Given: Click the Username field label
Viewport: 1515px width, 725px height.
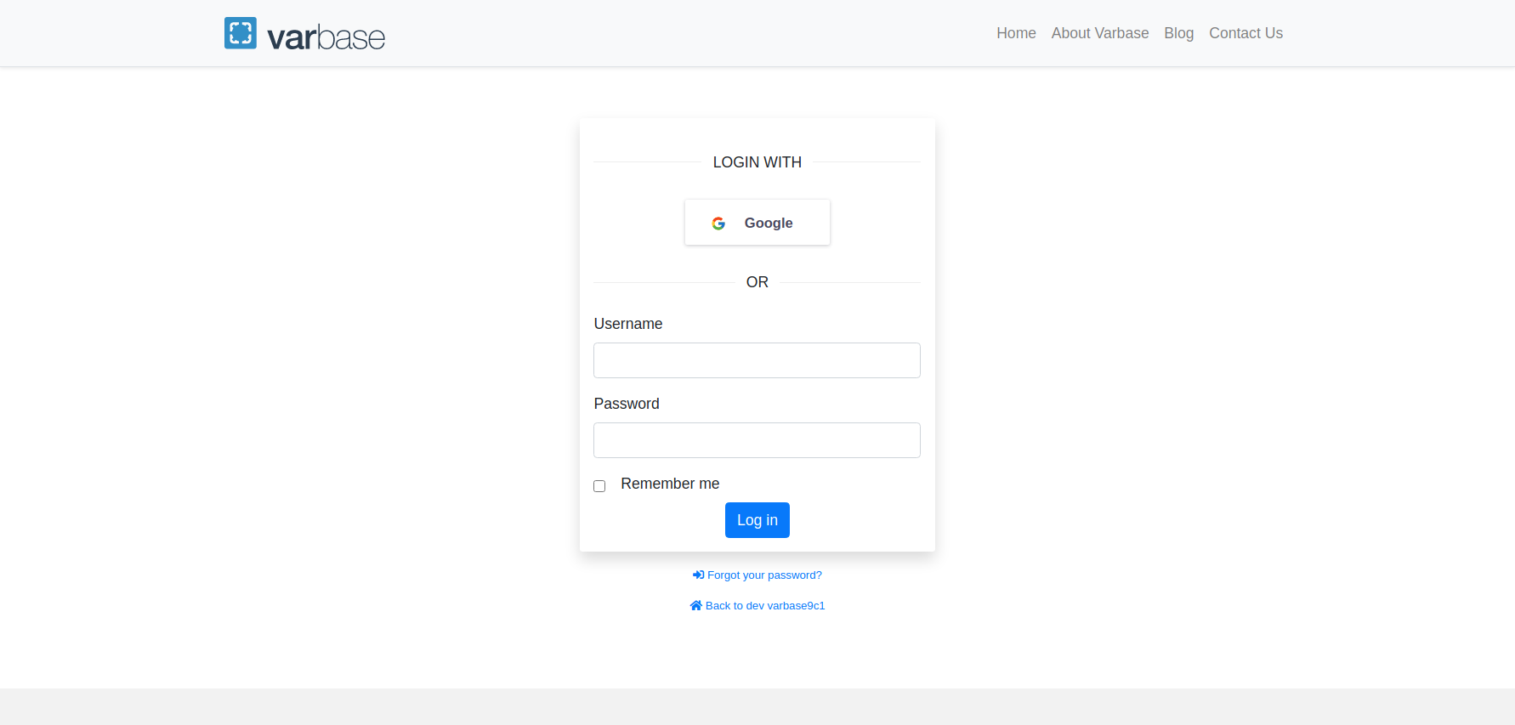Looking at the screenshot, I should 627,324.
